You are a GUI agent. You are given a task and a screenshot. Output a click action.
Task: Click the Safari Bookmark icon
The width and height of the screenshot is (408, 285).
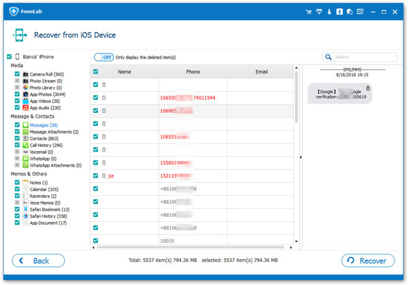(x=26, y=209)
